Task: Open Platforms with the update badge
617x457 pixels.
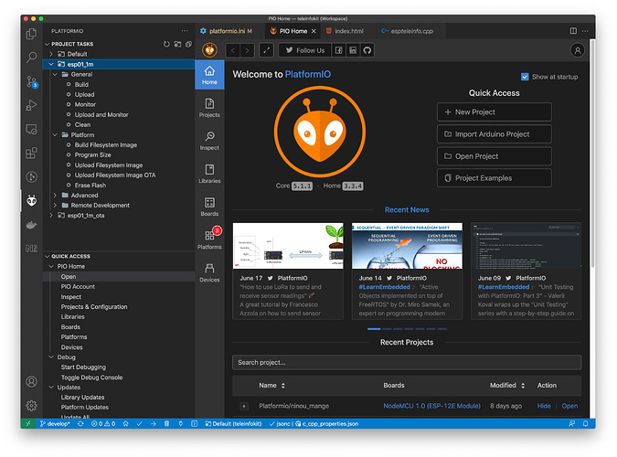Action: pos(209,239)
